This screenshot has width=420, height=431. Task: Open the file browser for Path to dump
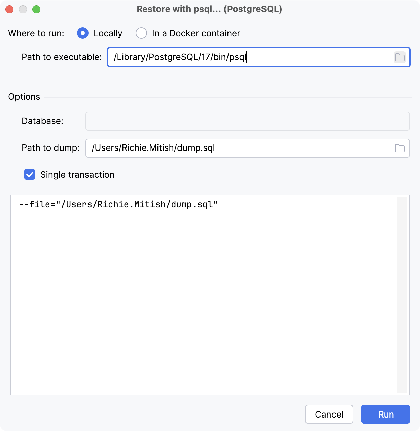pyautogui.click(x=400, y=148)
